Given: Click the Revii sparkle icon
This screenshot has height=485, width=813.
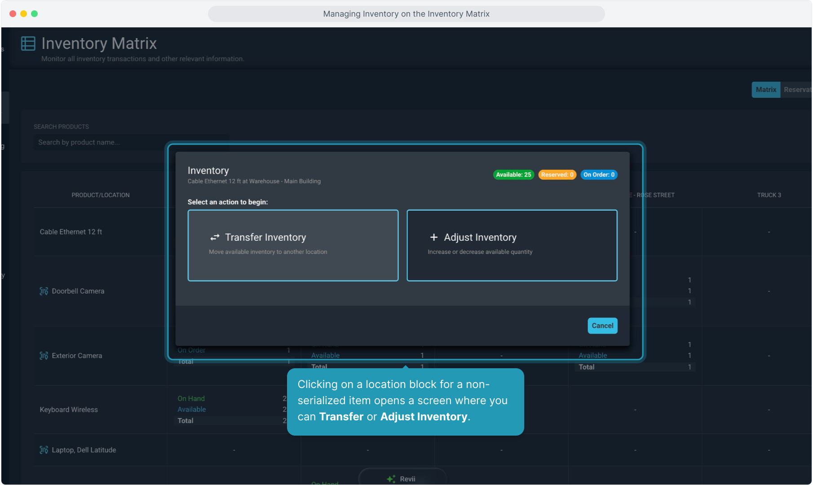Looking at the screenshot, I should click(391, 479).
